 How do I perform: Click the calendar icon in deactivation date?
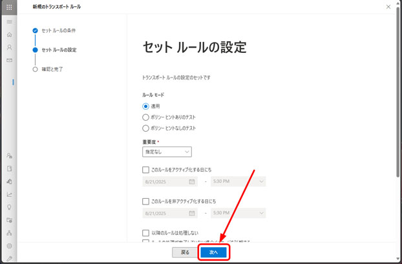pos(191,213)
